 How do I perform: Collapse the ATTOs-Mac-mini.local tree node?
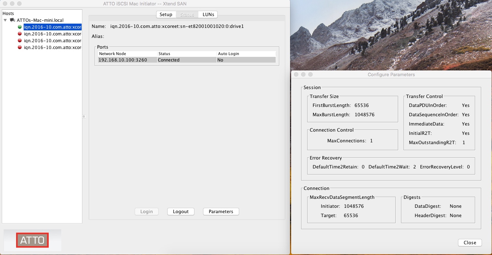[x=5, y=20]
